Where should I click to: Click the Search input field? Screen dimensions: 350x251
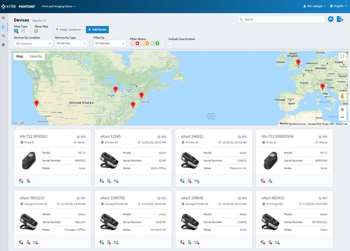click(x=281, y=20)
